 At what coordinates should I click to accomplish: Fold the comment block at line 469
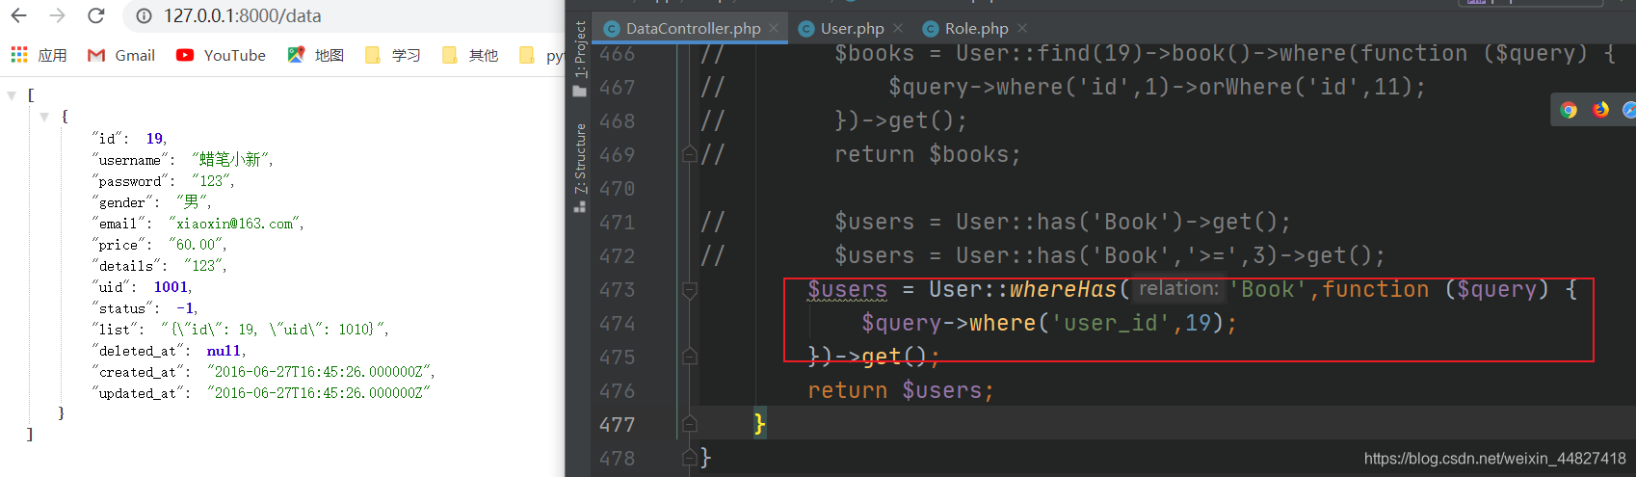pos(690,154)
